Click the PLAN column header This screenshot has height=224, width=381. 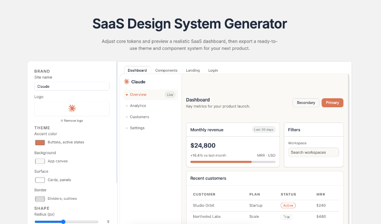(255, 194)
